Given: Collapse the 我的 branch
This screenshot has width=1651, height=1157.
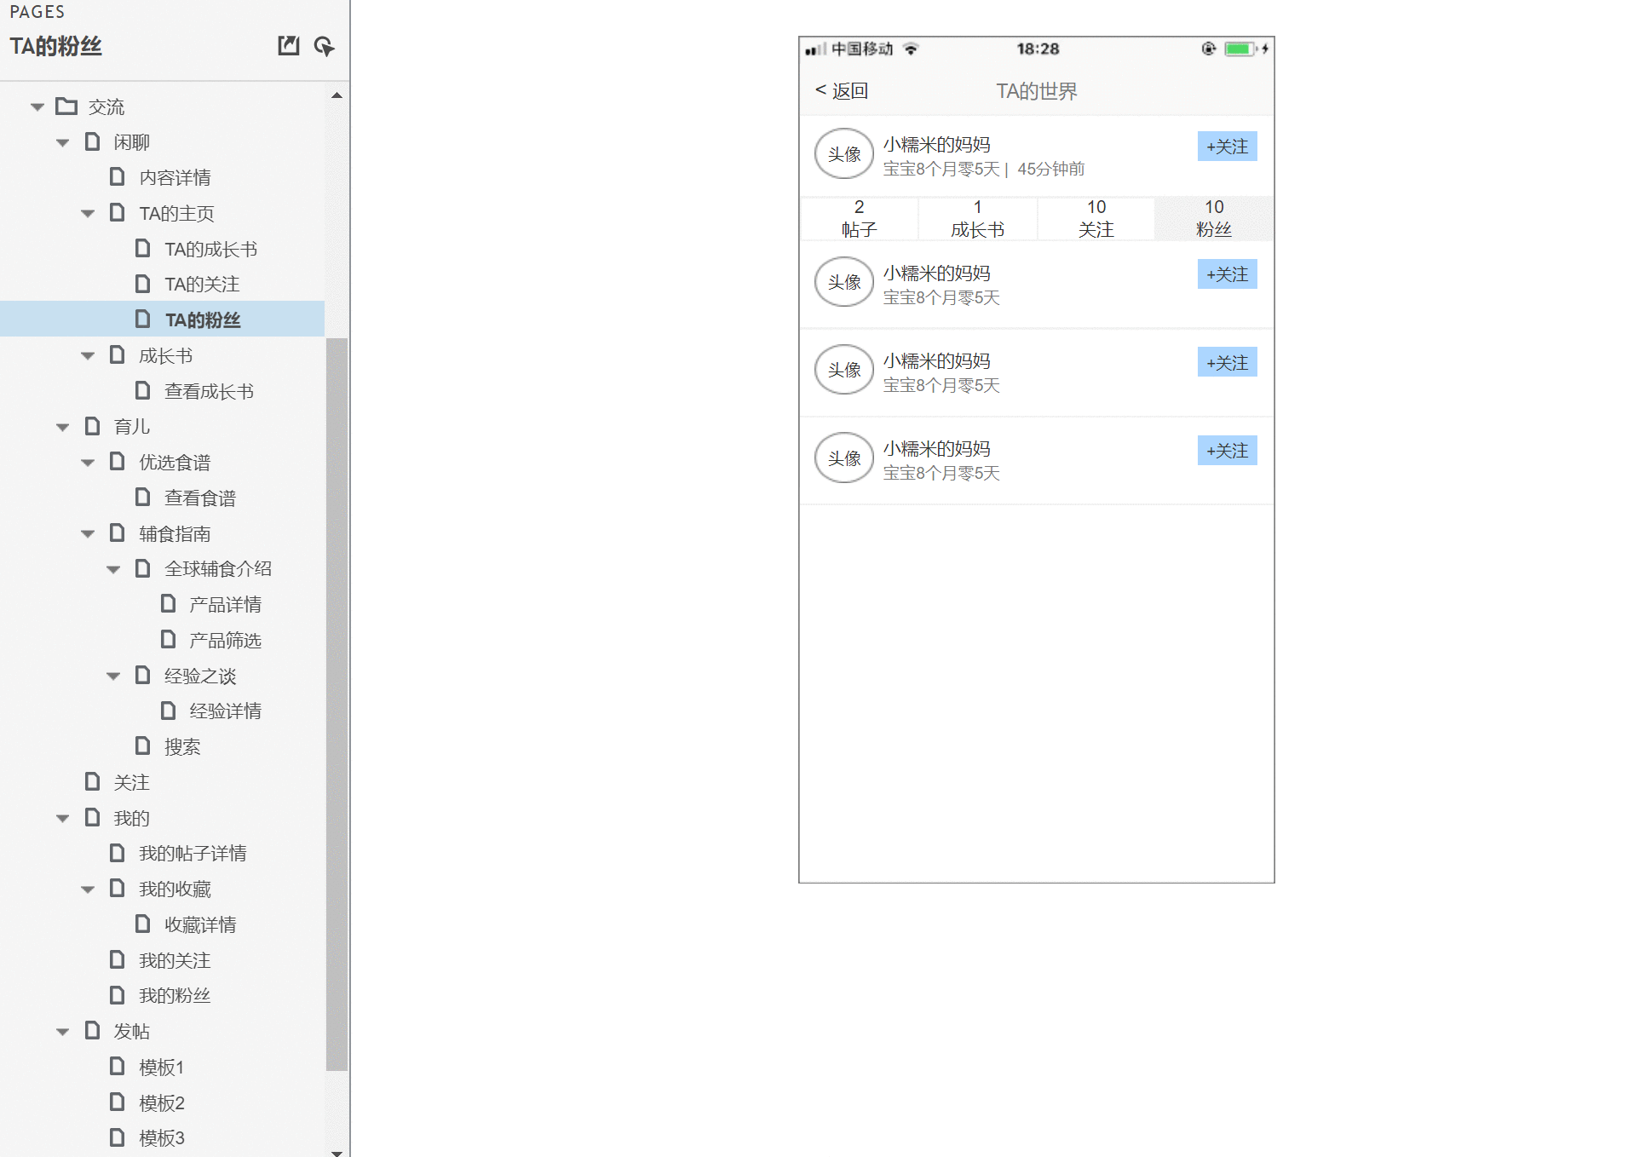Looking at the screenshot, I should [x=63, y=819].
